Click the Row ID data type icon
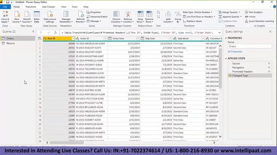The width and height of the screenshot is (277, 155). (45, 38)
